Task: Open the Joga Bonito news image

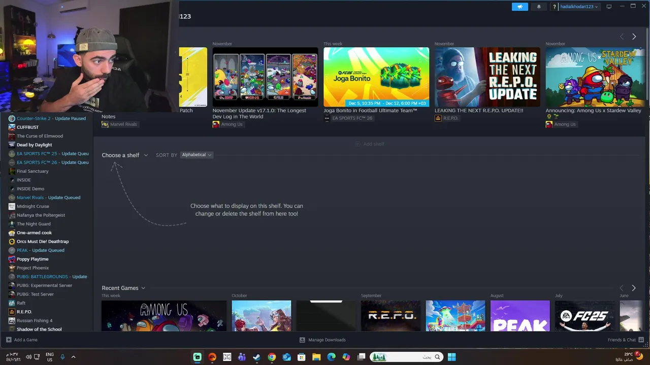Action: [x=376, y=77]
